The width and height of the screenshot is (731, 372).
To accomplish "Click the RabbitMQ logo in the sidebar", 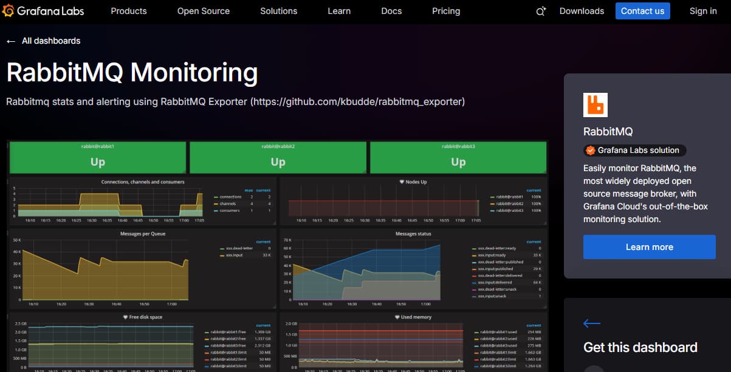I will click(595, 104).
